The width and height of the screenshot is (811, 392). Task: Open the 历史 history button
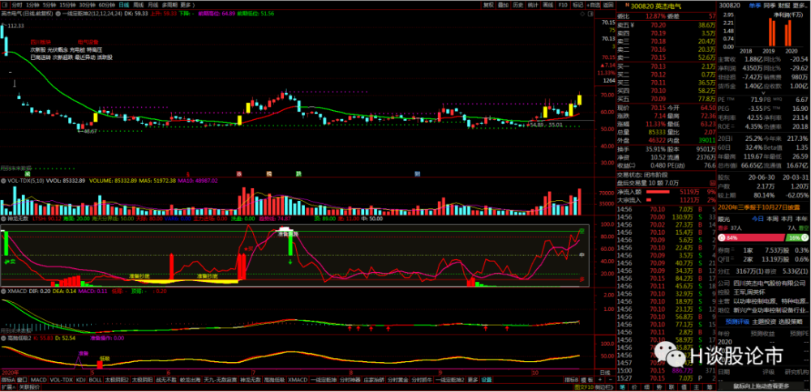[517, 5]
